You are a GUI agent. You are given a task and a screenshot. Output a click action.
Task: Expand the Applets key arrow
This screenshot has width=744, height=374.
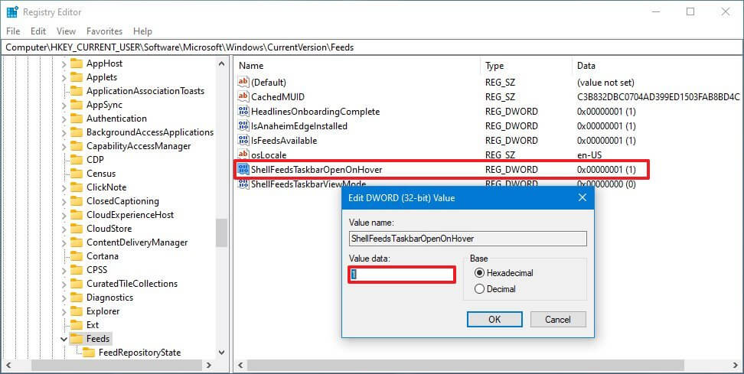click(x=64, y=77)
